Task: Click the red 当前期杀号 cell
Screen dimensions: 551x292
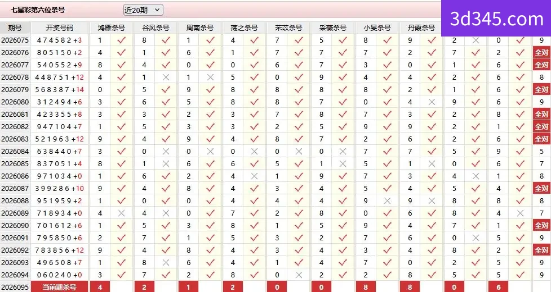Action: [x=59, y=287]
